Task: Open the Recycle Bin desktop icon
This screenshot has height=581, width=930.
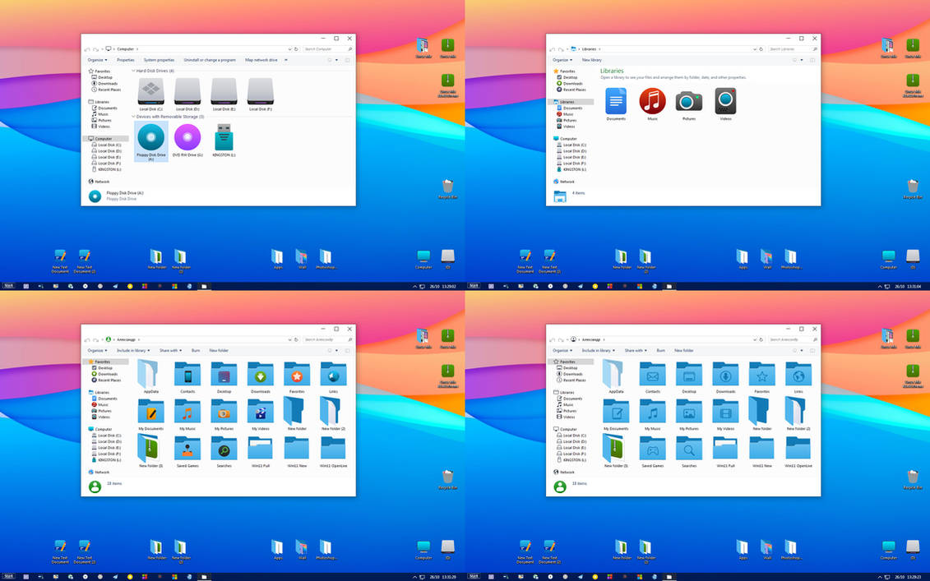Action: (448, 187)
